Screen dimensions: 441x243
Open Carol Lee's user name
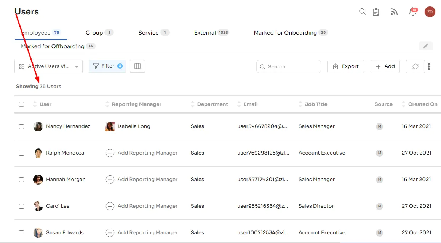[x=58, y=206]
